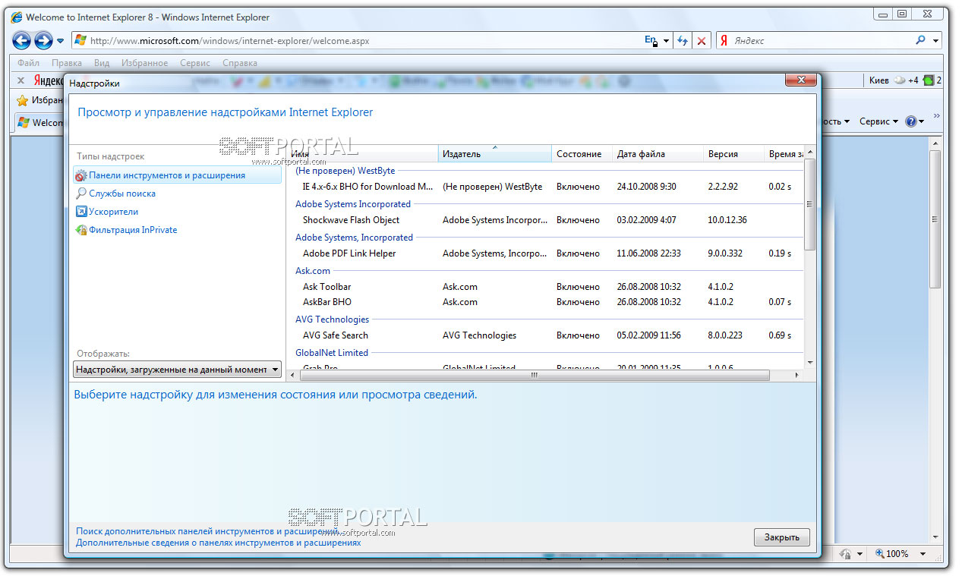Viewport: 962px width, 576px height.
Task: Open Дополнительные сведения о панелях инструментов link
Action: click(218, 543)
